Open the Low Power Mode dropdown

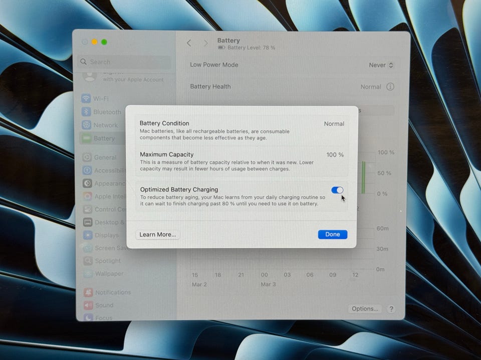click(x=381, y=65)
